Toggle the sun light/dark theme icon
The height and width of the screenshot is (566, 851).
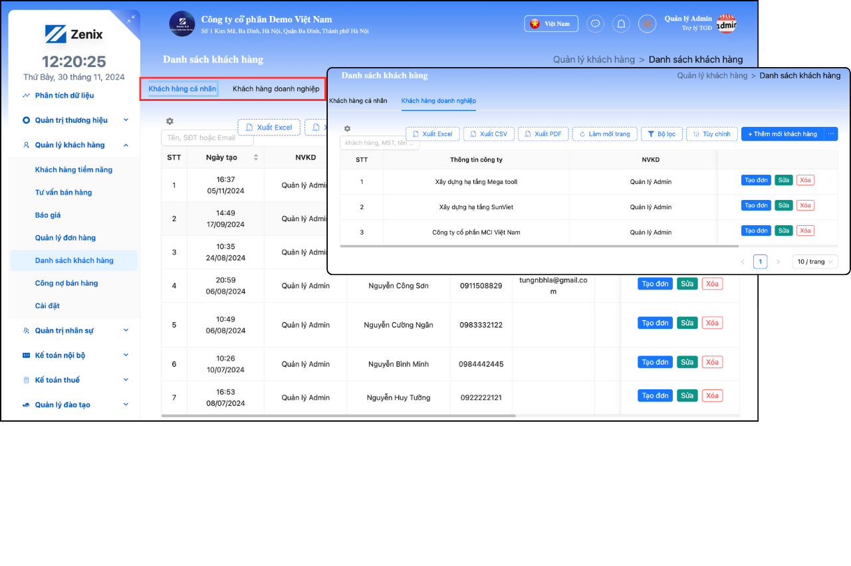[x=647, y=24]
